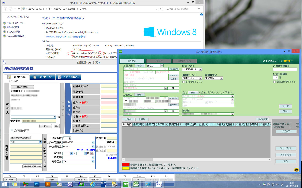
Task: Open the Control Panel system taskbar icon
Action: 148,184
